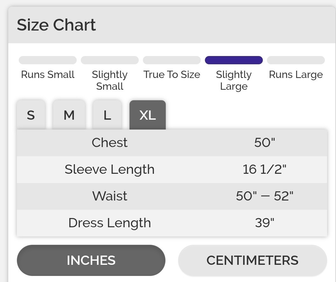336x282 pixels.
Task: Click the Runs Large fit bar
Action: point(296,60)
